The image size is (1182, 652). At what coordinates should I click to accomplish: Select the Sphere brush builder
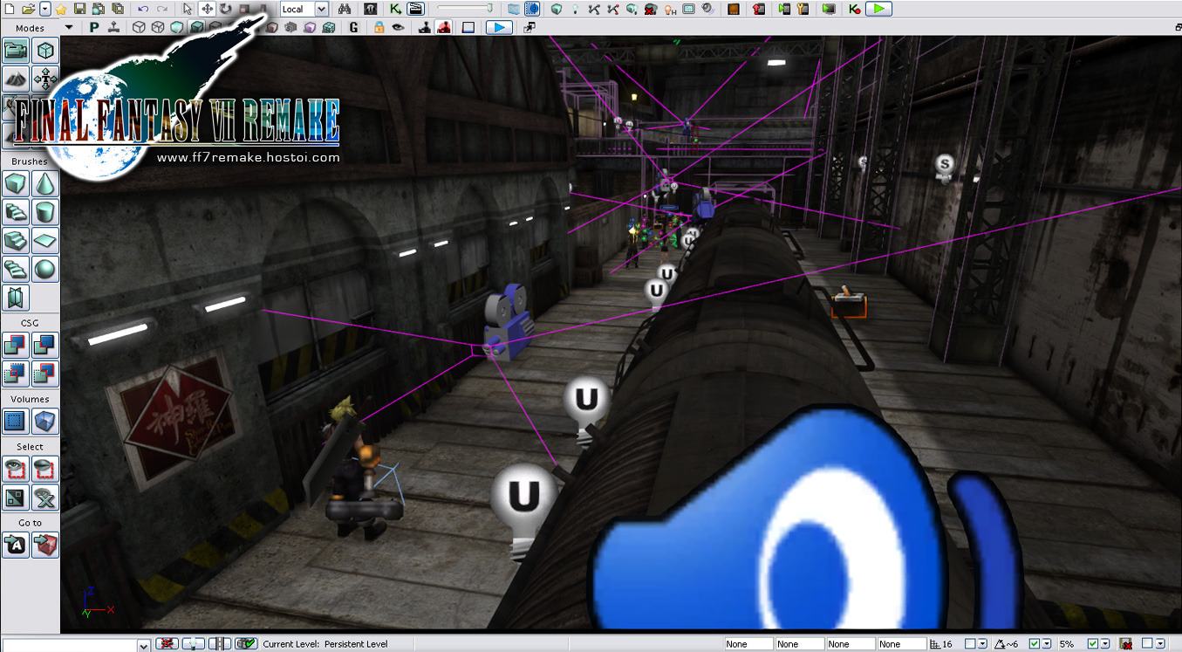click(x=45, y=269)
